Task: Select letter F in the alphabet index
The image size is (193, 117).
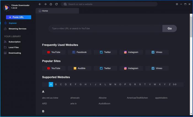Action: point(76,85)
